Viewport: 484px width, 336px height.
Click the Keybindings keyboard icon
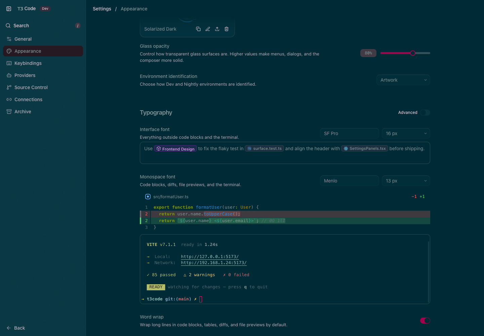click(x=9, y=63)
